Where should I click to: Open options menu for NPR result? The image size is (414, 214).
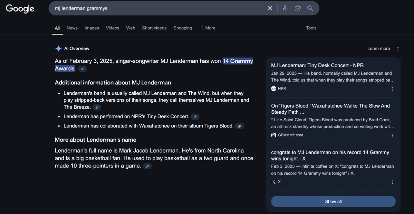392,89
